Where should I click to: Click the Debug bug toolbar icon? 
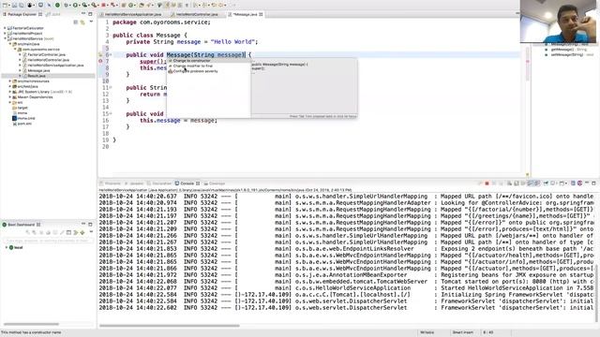pos(67,5)
